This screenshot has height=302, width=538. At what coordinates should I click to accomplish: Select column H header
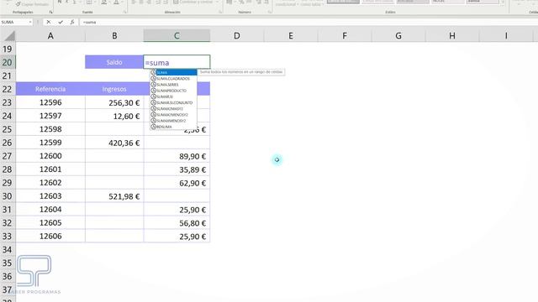[x=452, y=35]
